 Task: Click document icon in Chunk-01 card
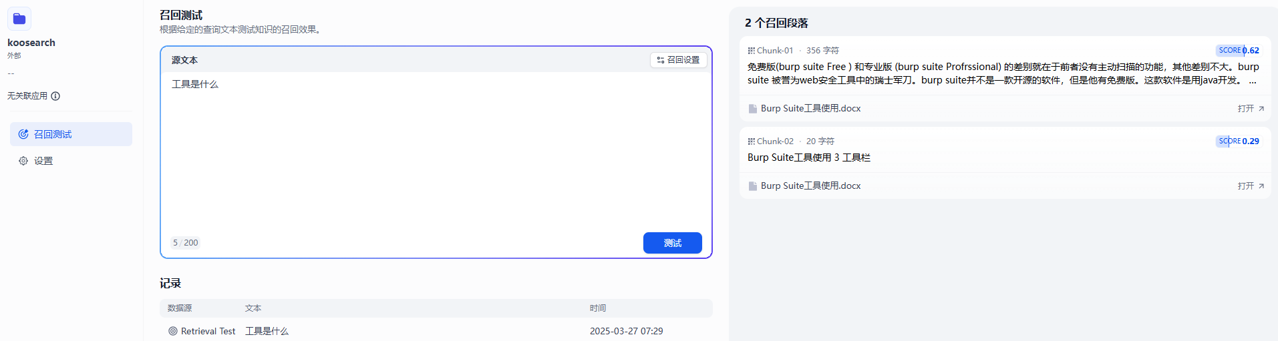point(753,109)
